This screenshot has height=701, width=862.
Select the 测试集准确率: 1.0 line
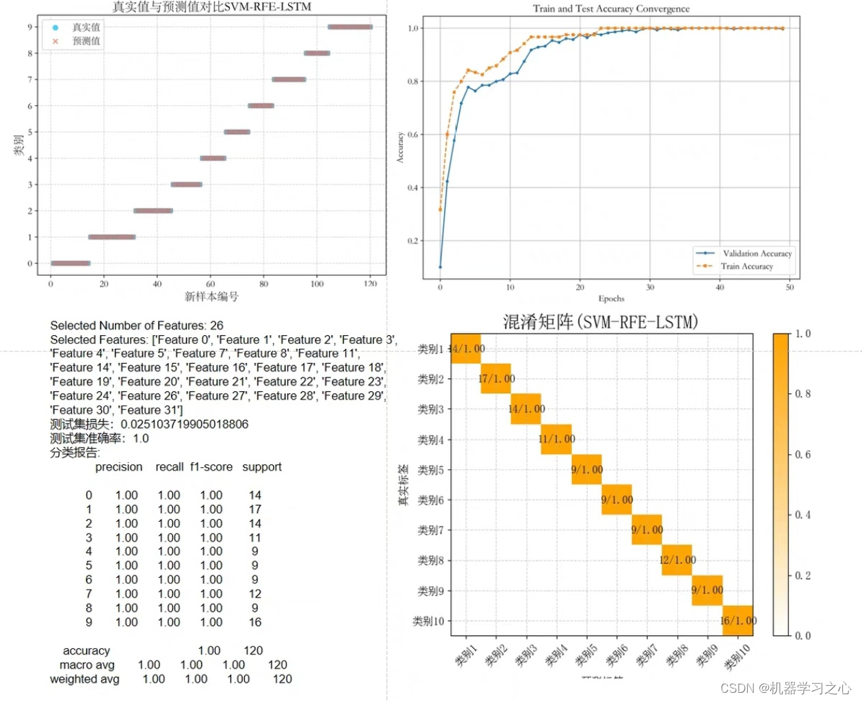[99, 438]
